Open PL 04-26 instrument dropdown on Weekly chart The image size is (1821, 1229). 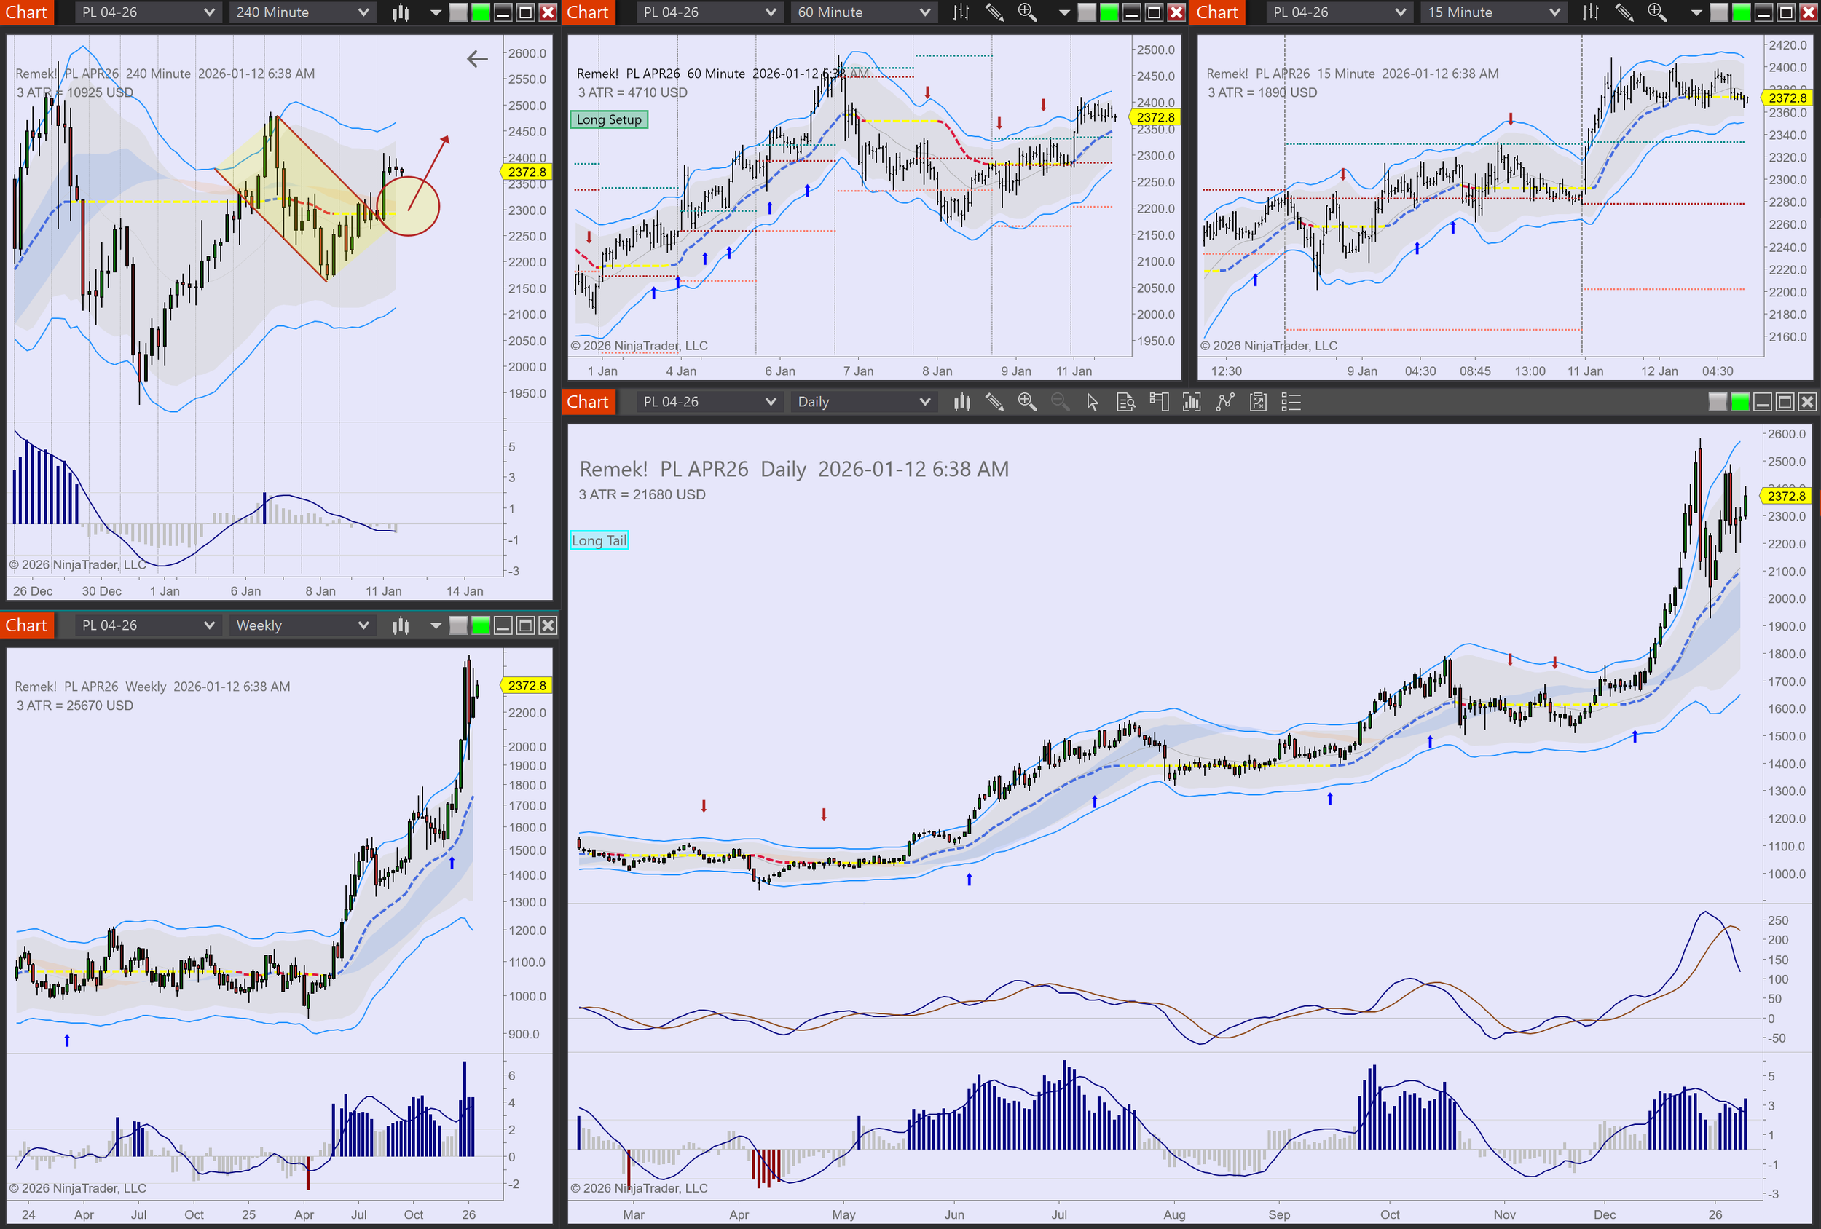[147, 625]
